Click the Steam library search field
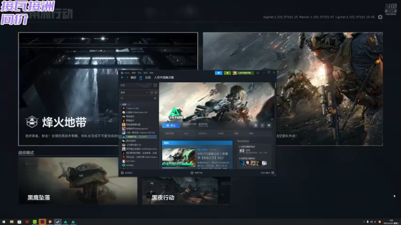 click(136, 98)
